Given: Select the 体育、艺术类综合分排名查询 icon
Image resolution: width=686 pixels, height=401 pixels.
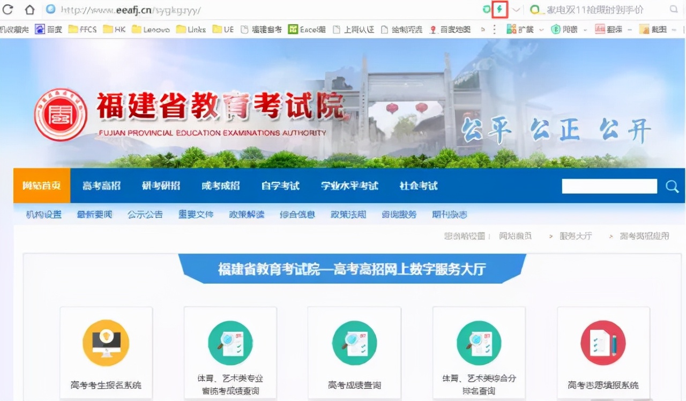Looking at the screenshot, I should coord(479,343).
